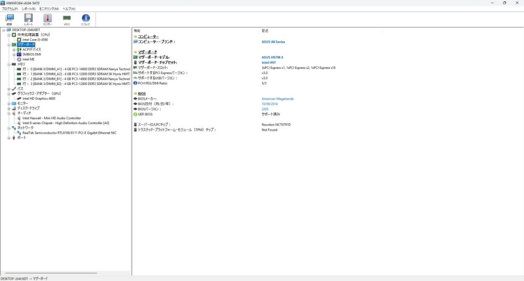This screenshot has height=281, width=524.
Task: Click the Intel H97 chipset value
Action: coord(269,62)
